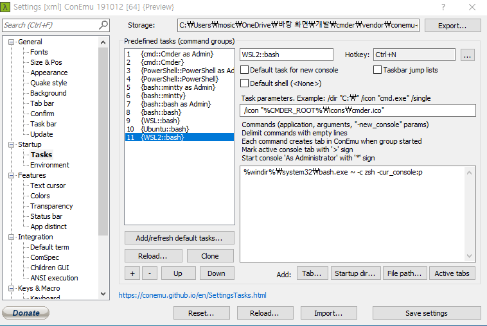Check Default shell option

[244, 83]
